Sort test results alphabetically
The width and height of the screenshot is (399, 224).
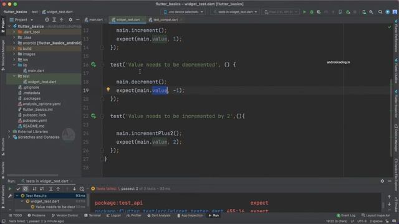pyautogui.click(x=34, y=189)
